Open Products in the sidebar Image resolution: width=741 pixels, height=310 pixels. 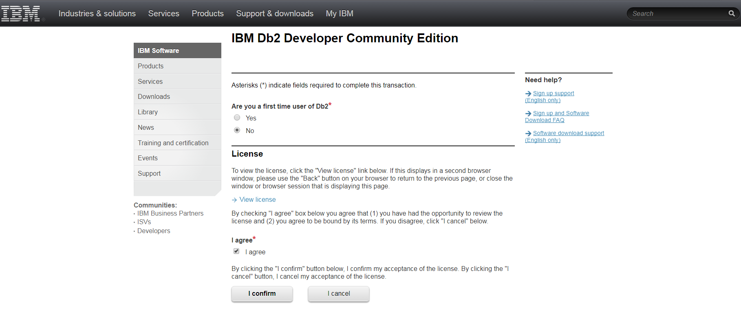(177, 66)
